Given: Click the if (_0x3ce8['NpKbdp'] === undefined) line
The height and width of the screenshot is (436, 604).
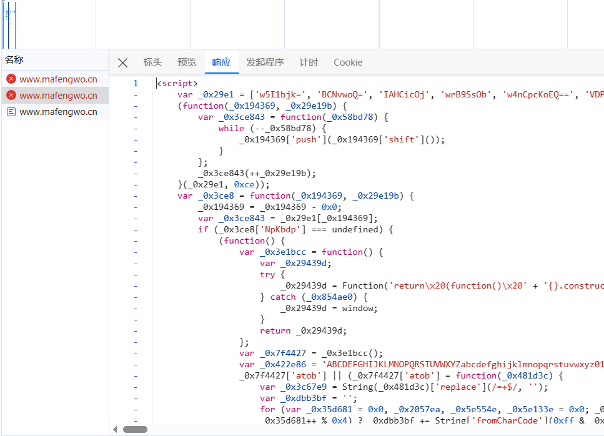Looking at the screenshot, I should click(x=295, y=229).
